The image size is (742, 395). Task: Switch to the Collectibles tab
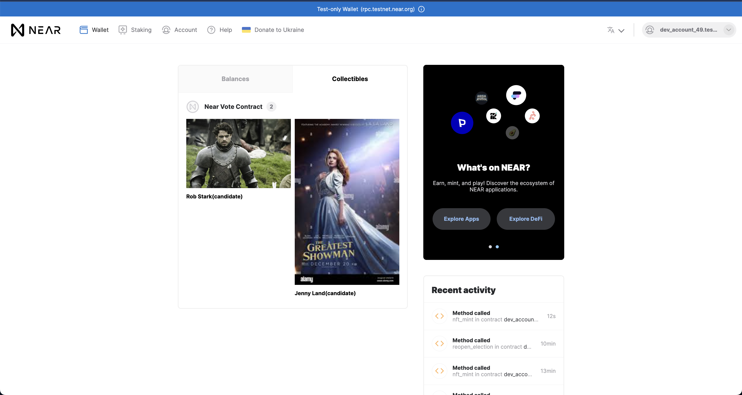350,79
